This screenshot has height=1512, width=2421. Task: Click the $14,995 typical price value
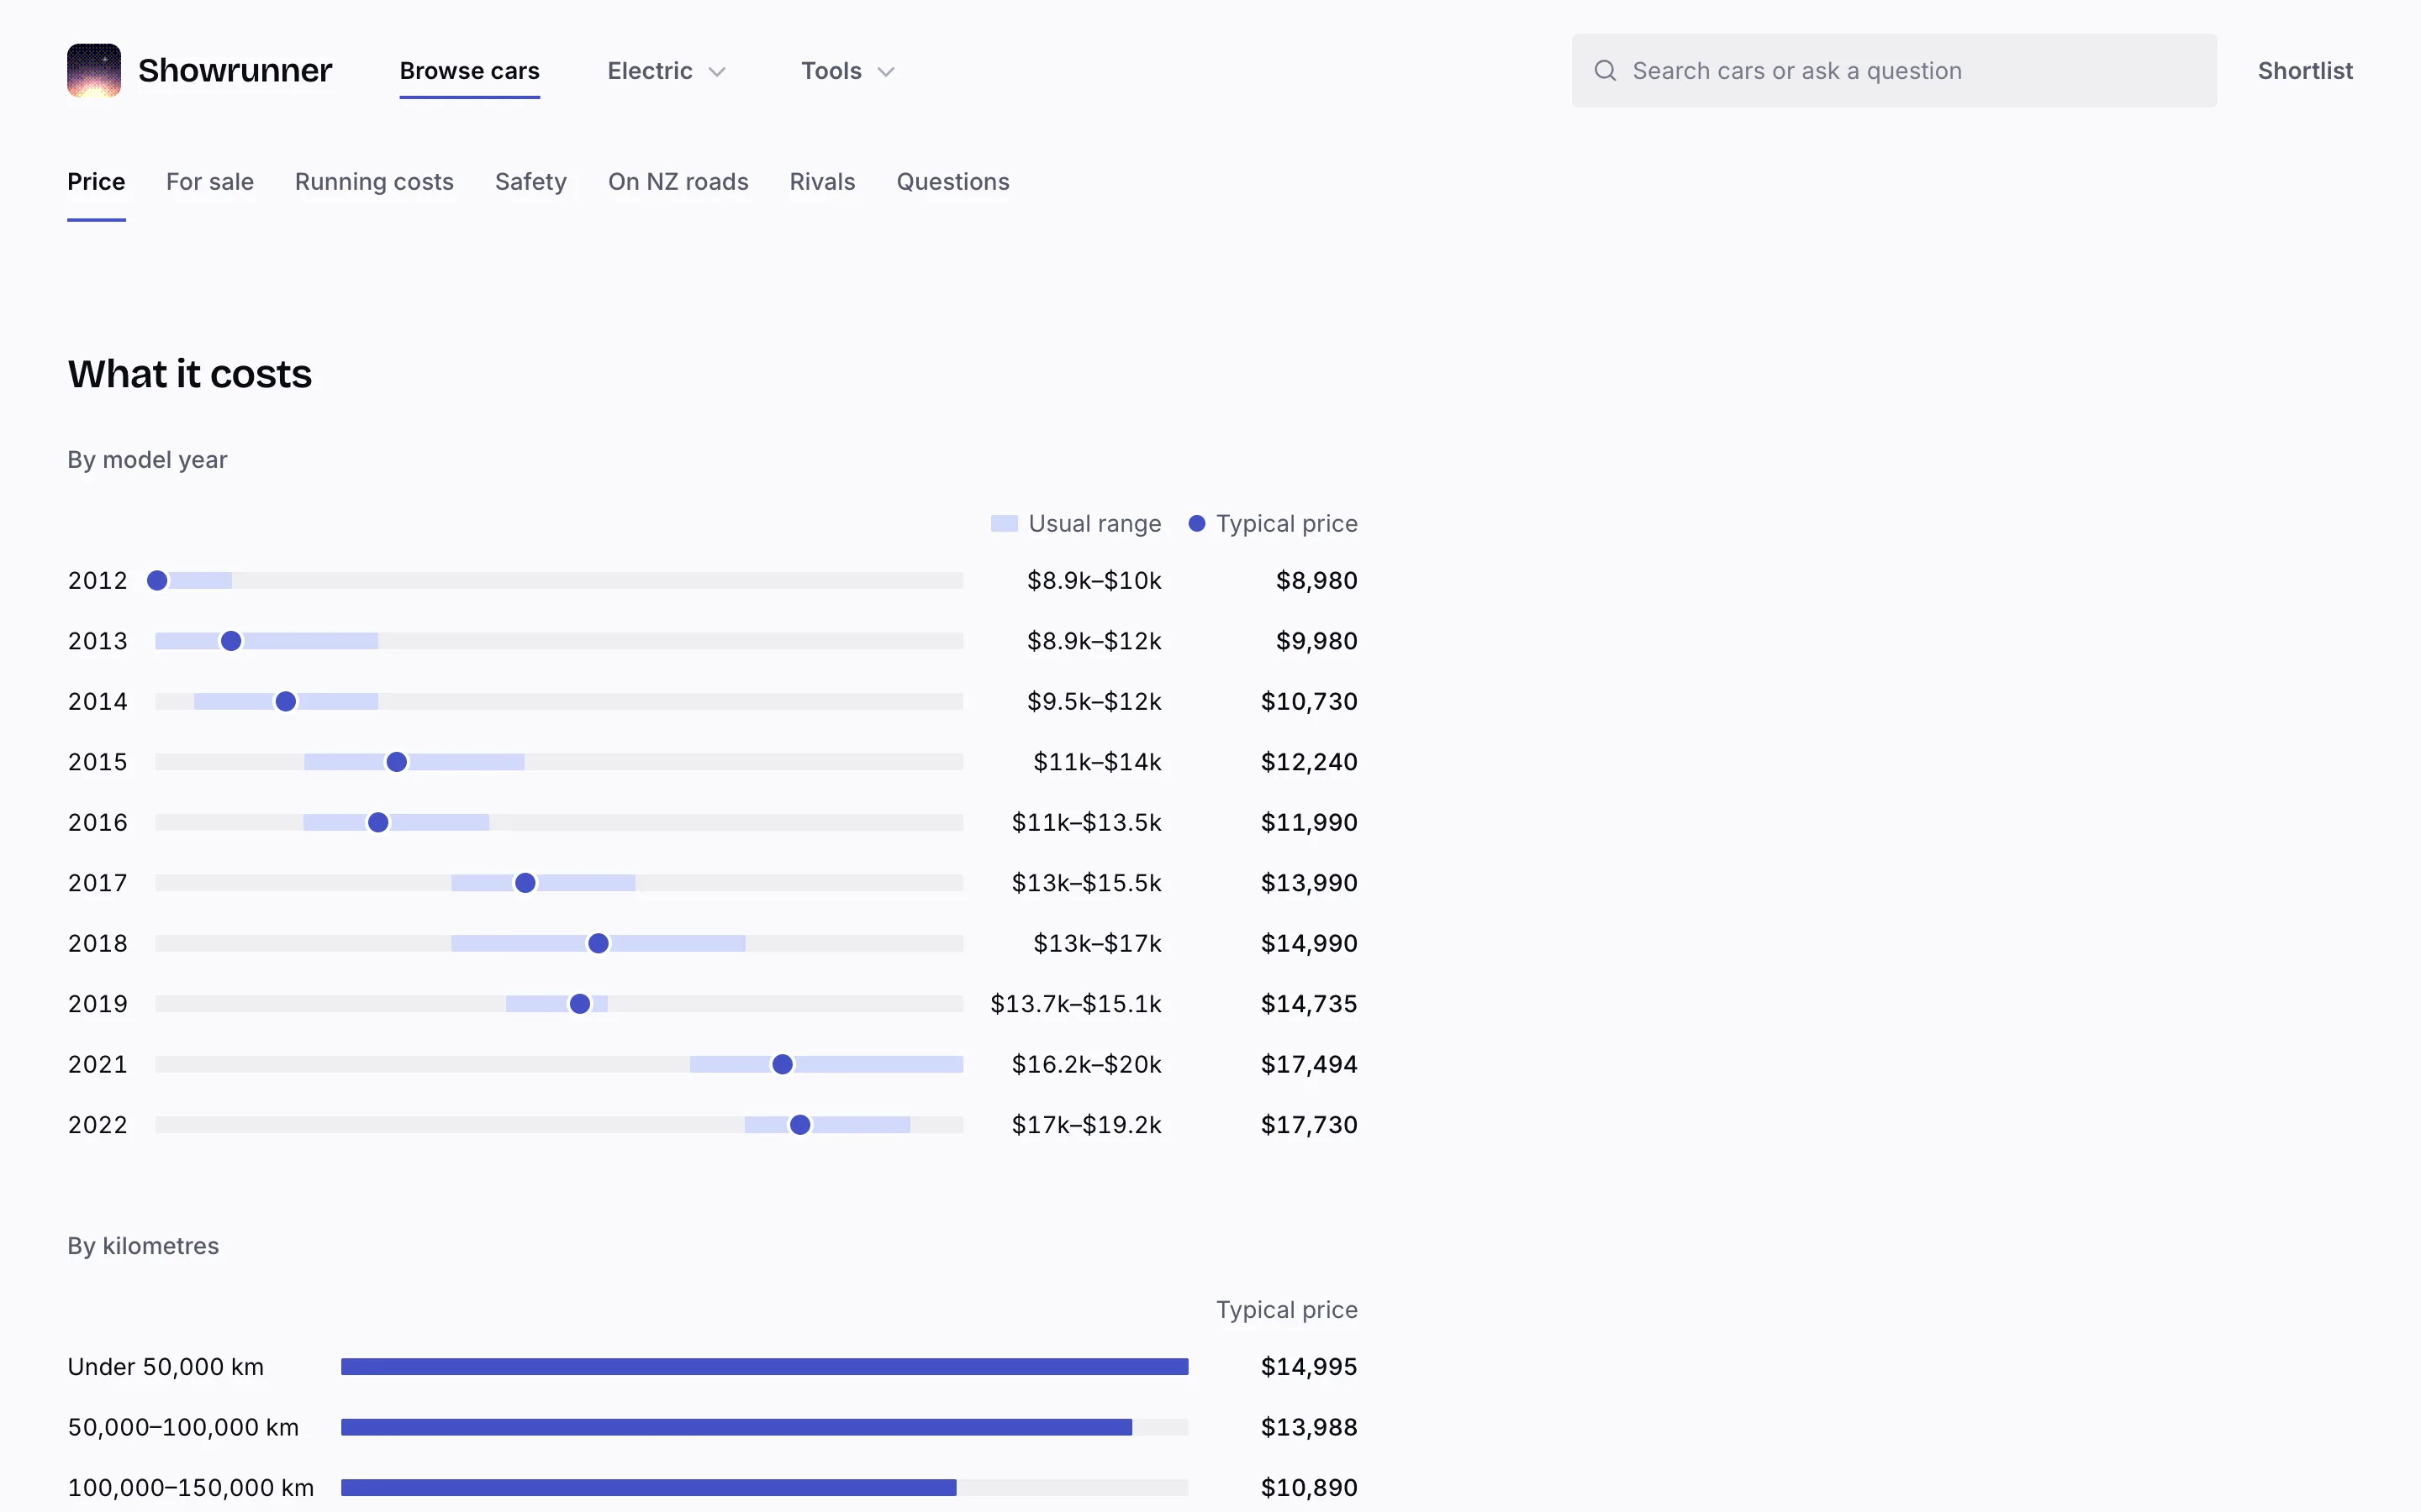pyautogui.click(x=1309, y=1367)
